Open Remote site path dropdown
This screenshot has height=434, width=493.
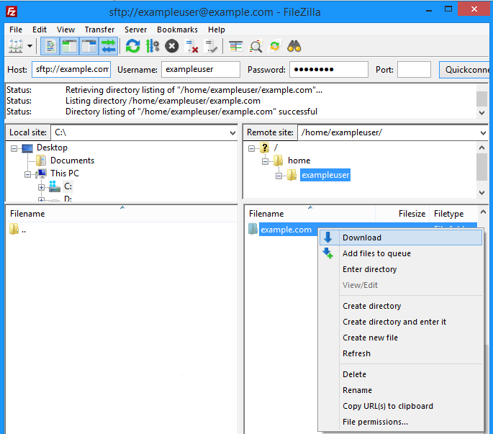pos(483,132)
